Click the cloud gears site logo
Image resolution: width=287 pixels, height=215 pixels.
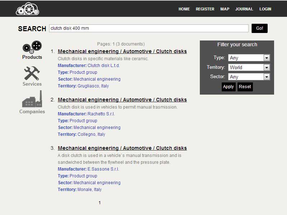click(27, 9)
